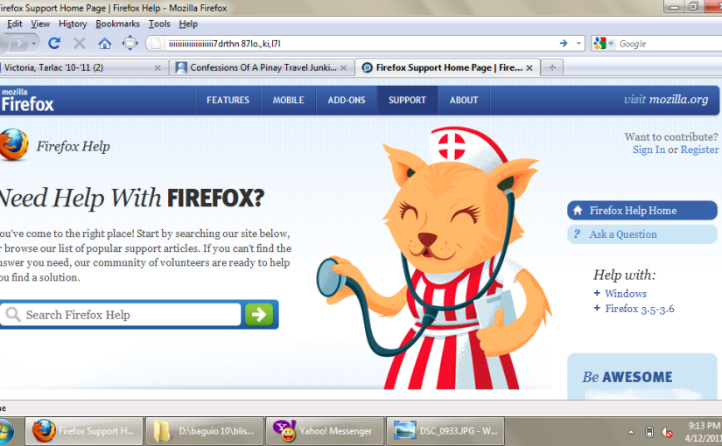Click the battery icon in system tray
The height and width of the screenshot is (446, 722).
pos(649,432)
